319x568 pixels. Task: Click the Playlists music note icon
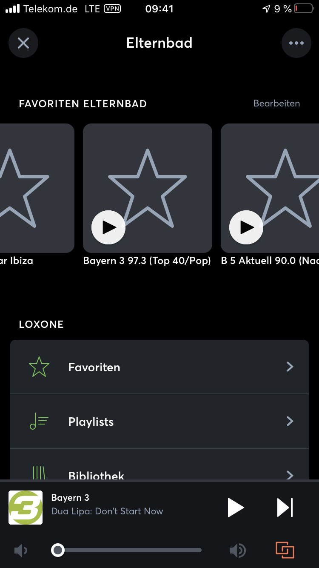(39, 422)
